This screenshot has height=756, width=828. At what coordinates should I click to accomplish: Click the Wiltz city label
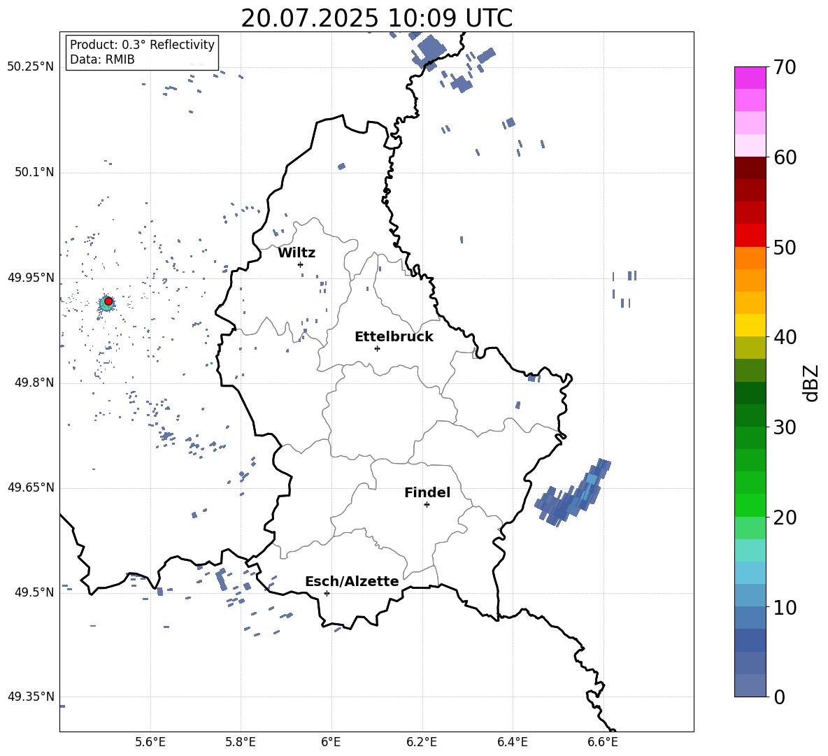[x=297, y=253]
